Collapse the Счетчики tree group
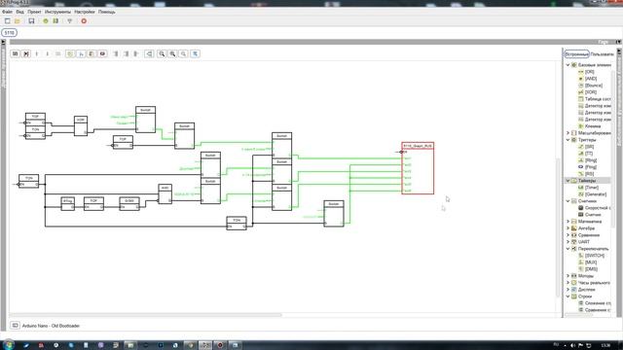 [568, 201]
